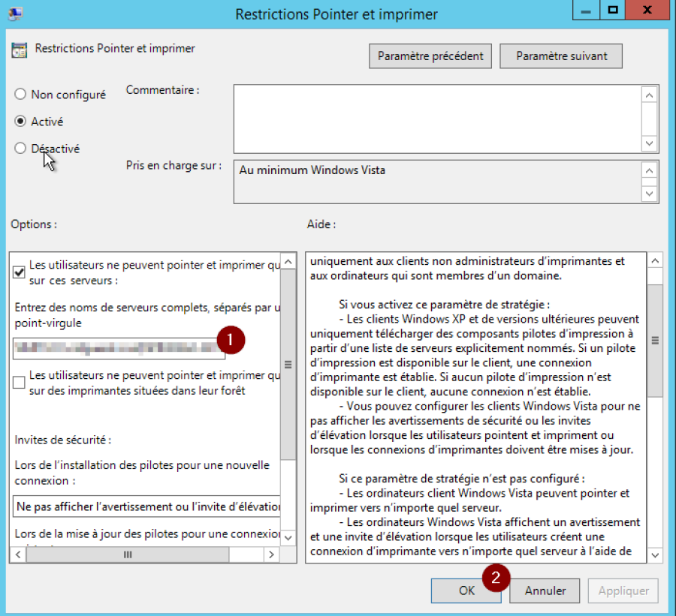Click the up arrow of the Commentaire scrollbar

pos(649,95)
